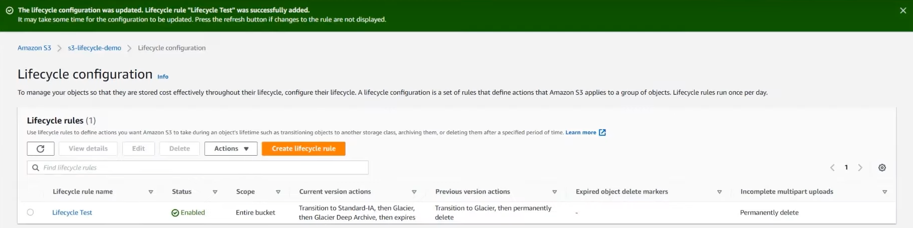Open Info link beside Lifecycle configuration
This screenshot has height=228, width=913.
pyautogui.click(x=163, y=77)
